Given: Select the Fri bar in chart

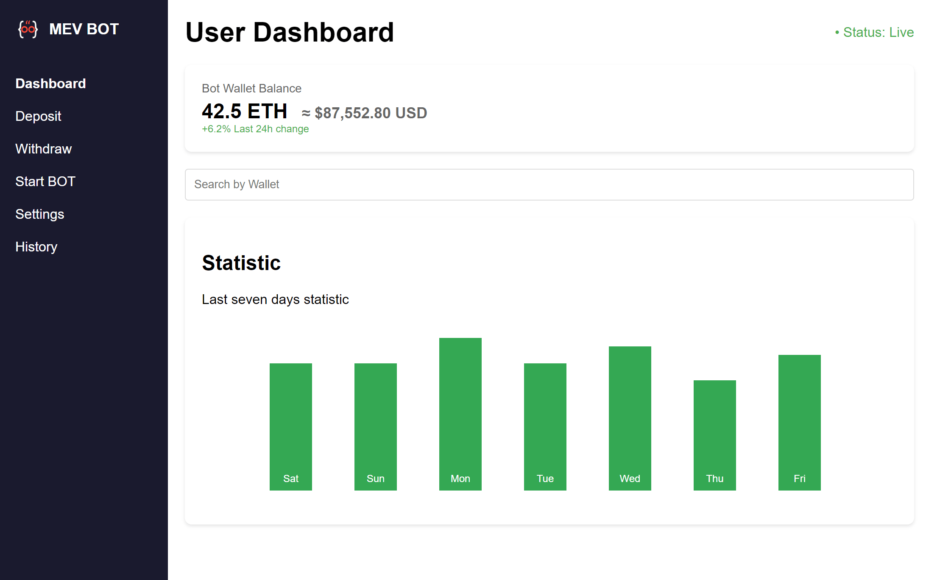Looking at the screenshot, I should point(800,423).
